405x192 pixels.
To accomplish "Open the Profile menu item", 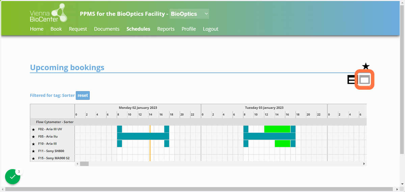I will pyautogui.click(x=189, y=29).
